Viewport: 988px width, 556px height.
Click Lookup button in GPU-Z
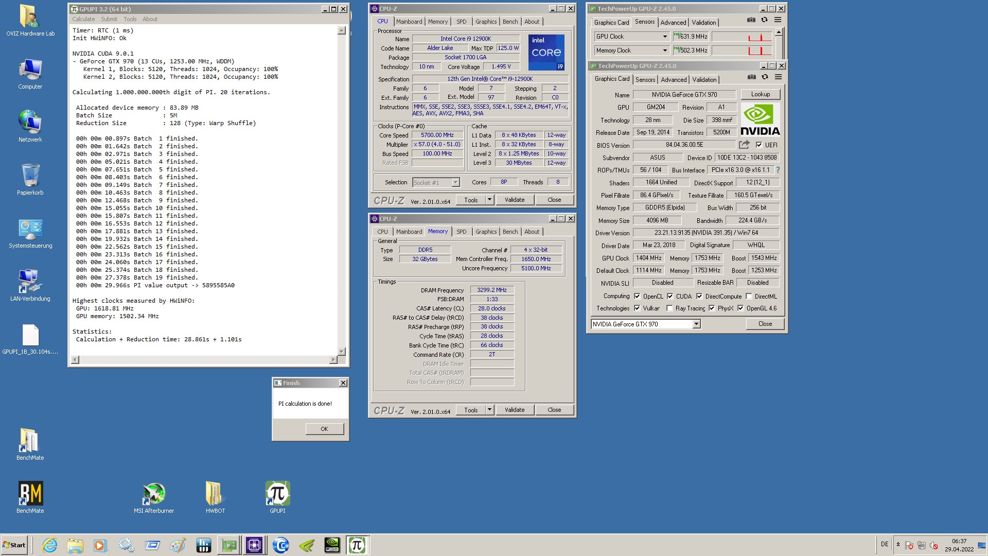(760, 94)
